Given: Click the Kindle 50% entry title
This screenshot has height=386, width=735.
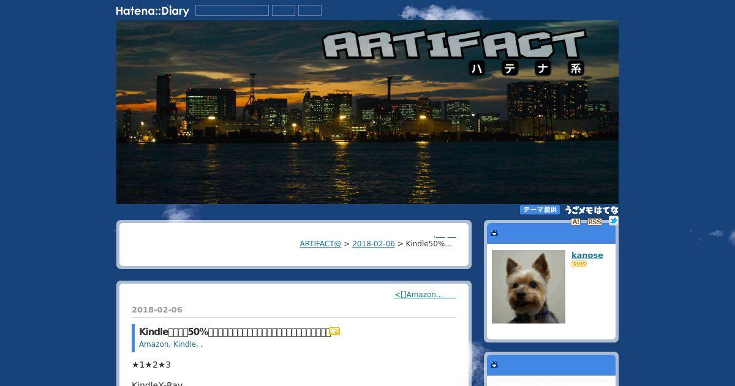Looking at the screenshot, I should (235, 332).
